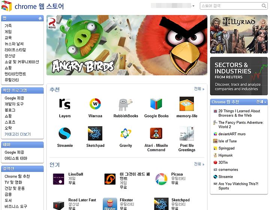Open the Warnaa app icon

click(95, 104)
